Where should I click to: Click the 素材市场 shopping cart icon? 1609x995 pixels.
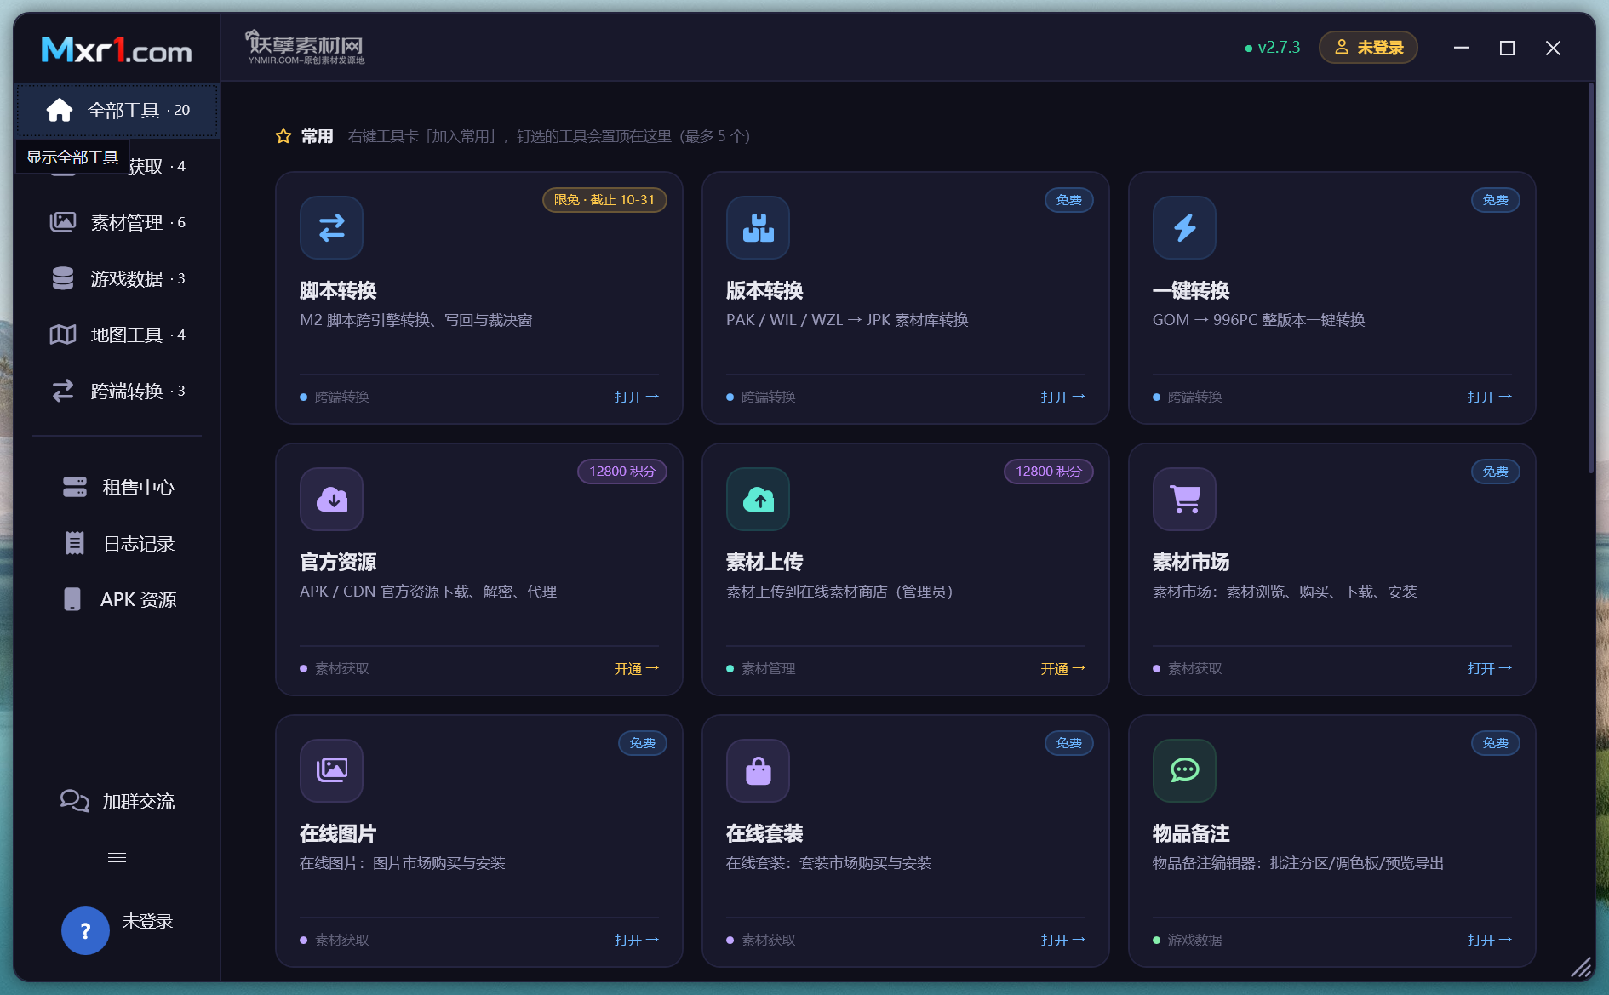pyautogui.click(x=1184, y=499)
